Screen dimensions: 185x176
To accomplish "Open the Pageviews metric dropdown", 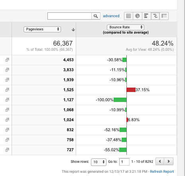I will click(42, 29).
